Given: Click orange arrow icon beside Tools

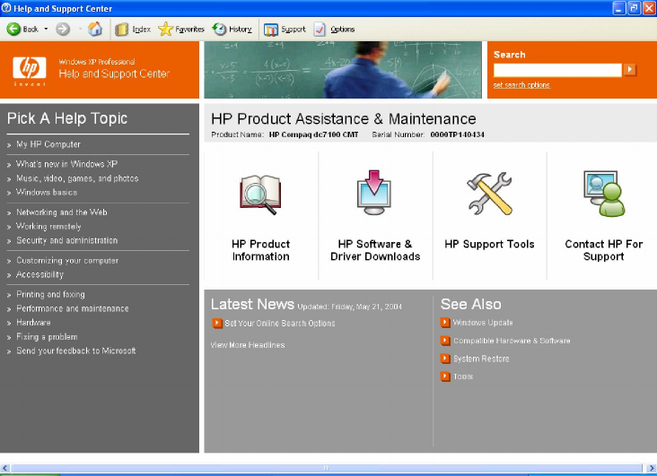Looking at the screenshot, I should coord(445,376).
